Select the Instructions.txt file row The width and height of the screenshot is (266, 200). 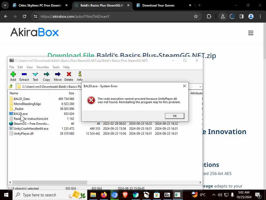pyautogui.click(x=31, y=118)
